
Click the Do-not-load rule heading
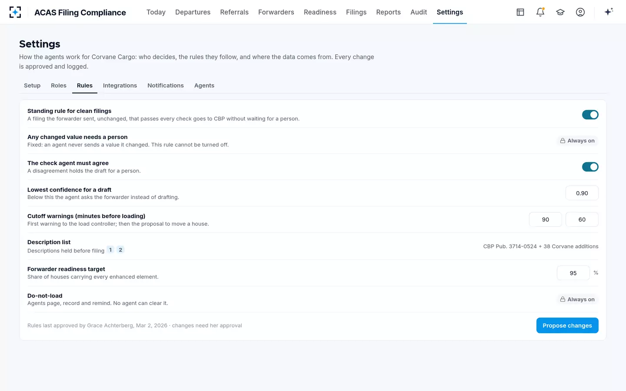pos(45,295)
